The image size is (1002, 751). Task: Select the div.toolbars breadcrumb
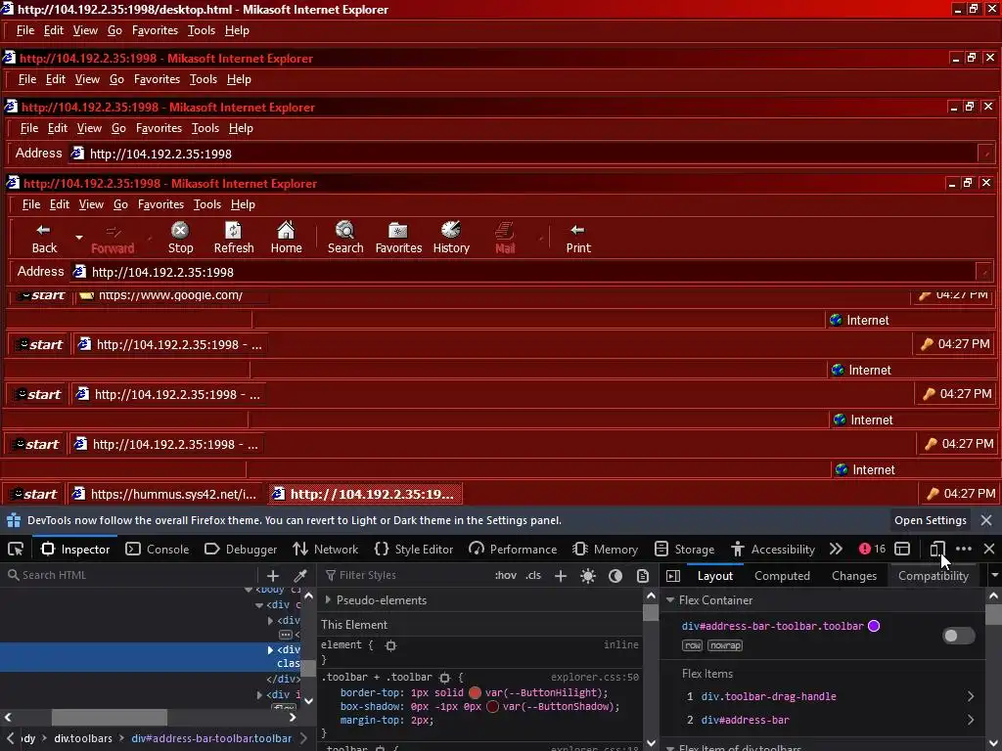coord(83,739)
